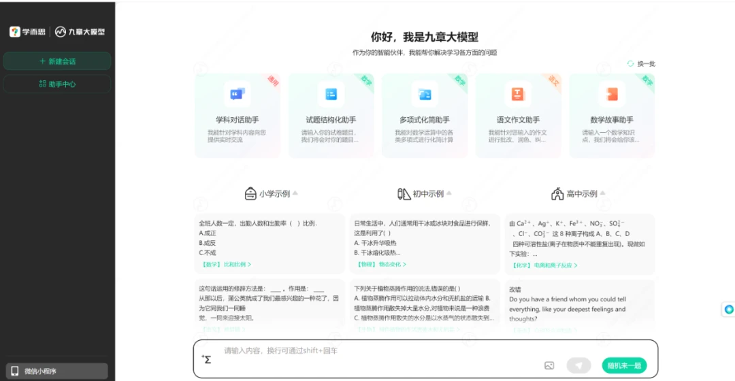The height and width of the screenshot is (381, 735).
Task: Open 语文作文助手 orange icon
Action: pos(518,94)
